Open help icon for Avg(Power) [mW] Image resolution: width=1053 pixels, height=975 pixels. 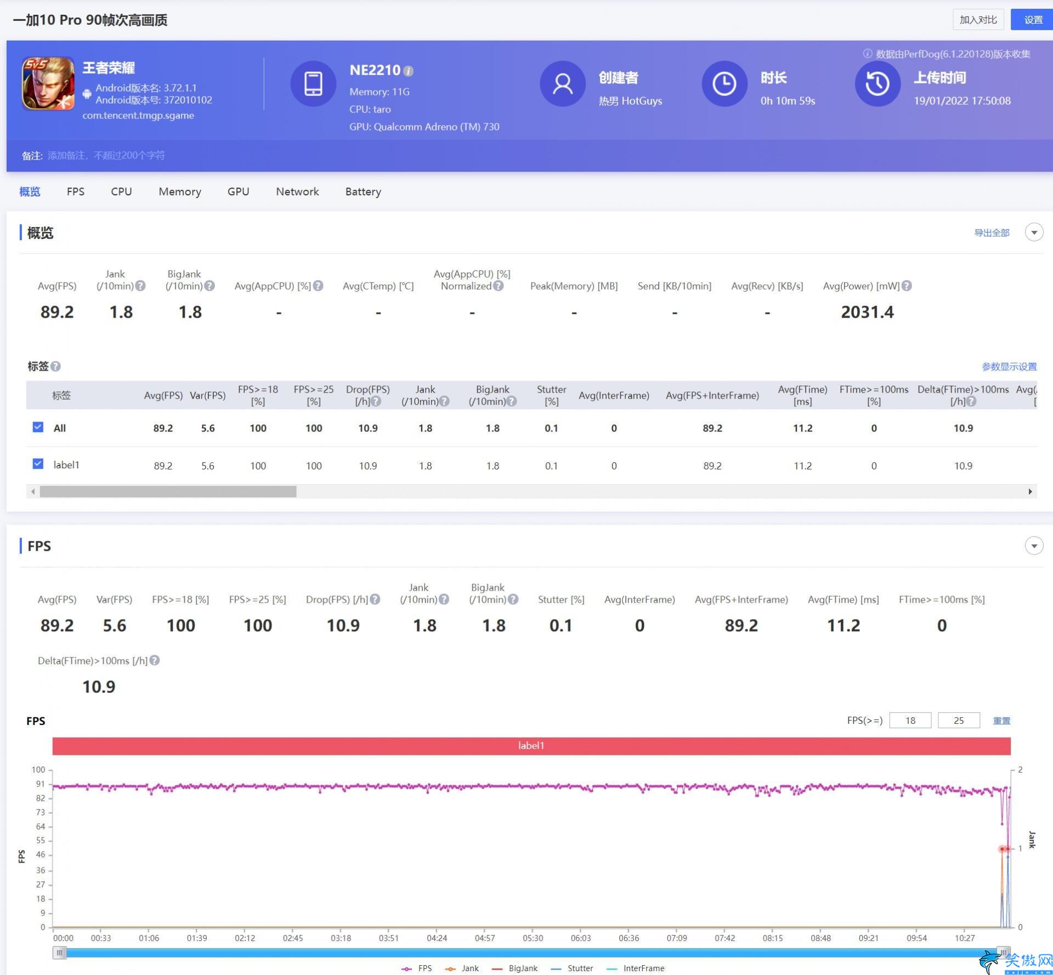(907, 286)
